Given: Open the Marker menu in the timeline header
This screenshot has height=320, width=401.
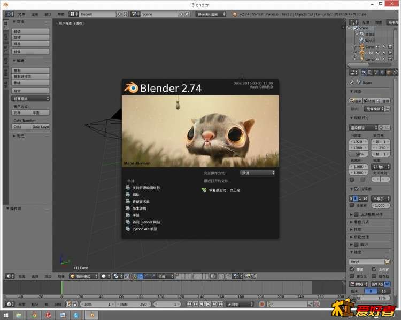Looking at the screenshot, I should click(x=35, y=304).
